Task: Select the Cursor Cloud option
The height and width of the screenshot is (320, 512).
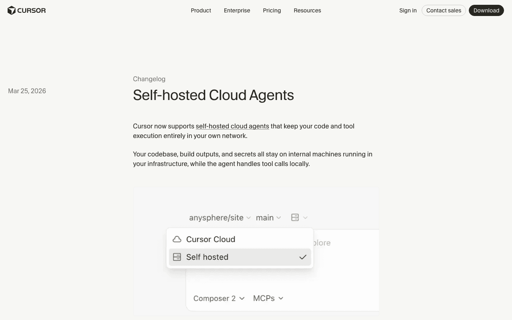Action: point(240,239)
